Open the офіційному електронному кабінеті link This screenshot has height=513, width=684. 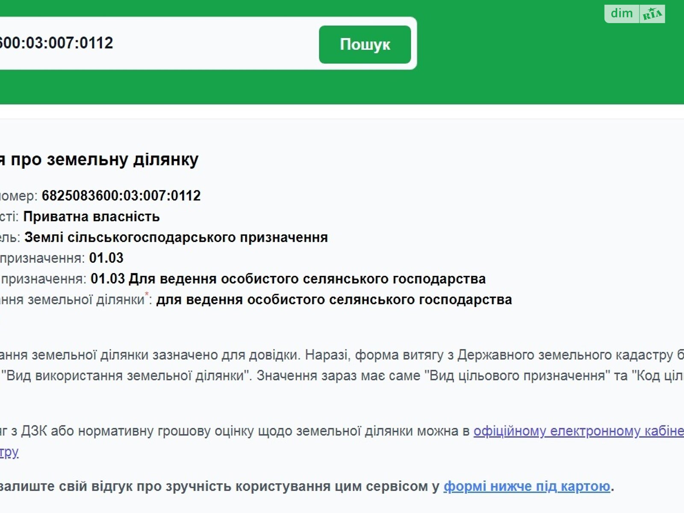579,431
